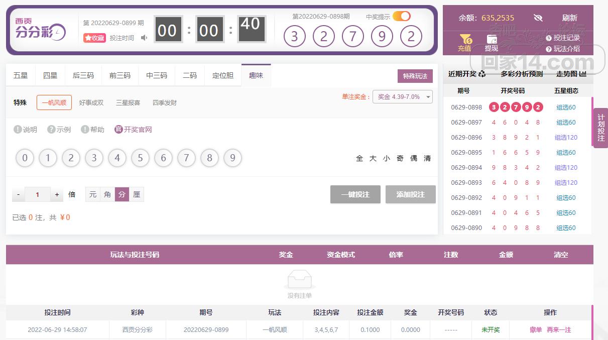Select big numbers with 大
This screenshot has height=340, width=608.
373,158
